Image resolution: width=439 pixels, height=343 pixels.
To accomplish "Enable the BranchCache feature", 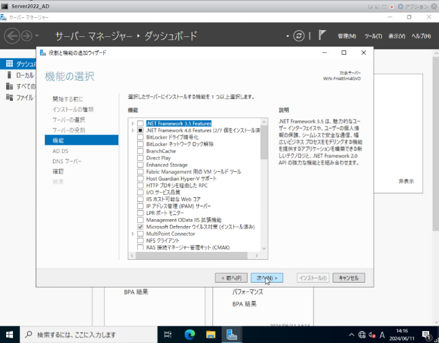I will tap(140, 151).
